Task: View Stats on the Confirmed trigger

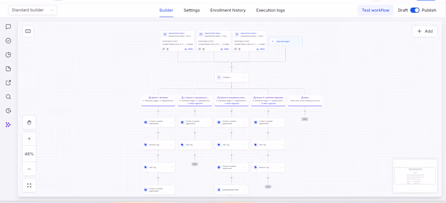Action: click(260, 49)
